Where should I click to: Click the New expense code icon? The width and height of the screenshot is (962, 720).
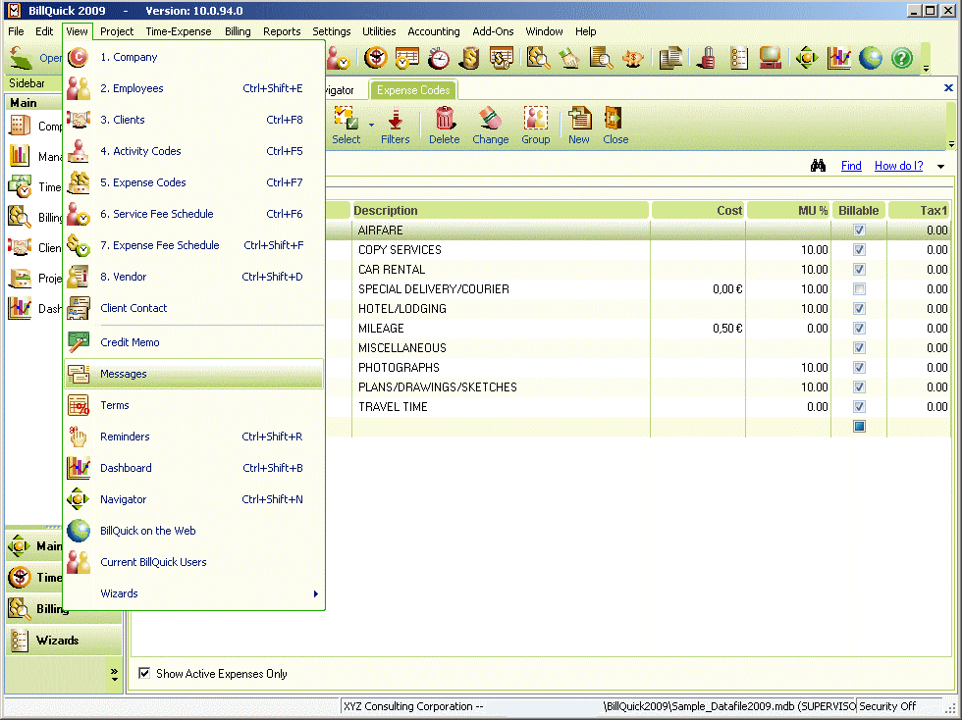pos(579,119)
